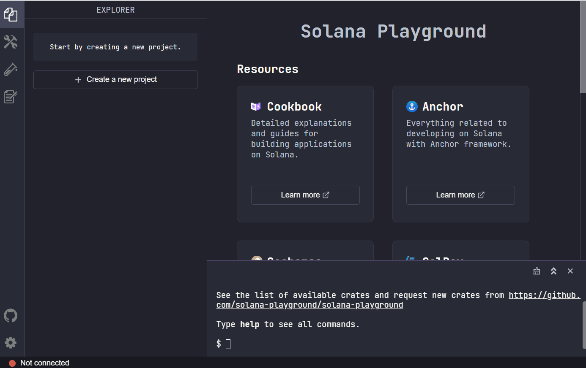
Task: Click Learn more on the Anchor card
Action: [460, 195]
